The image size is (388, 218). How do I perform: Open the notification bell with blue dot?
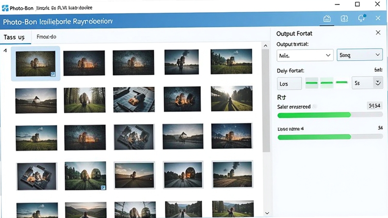pyautogui.click(x=361, y=18)
